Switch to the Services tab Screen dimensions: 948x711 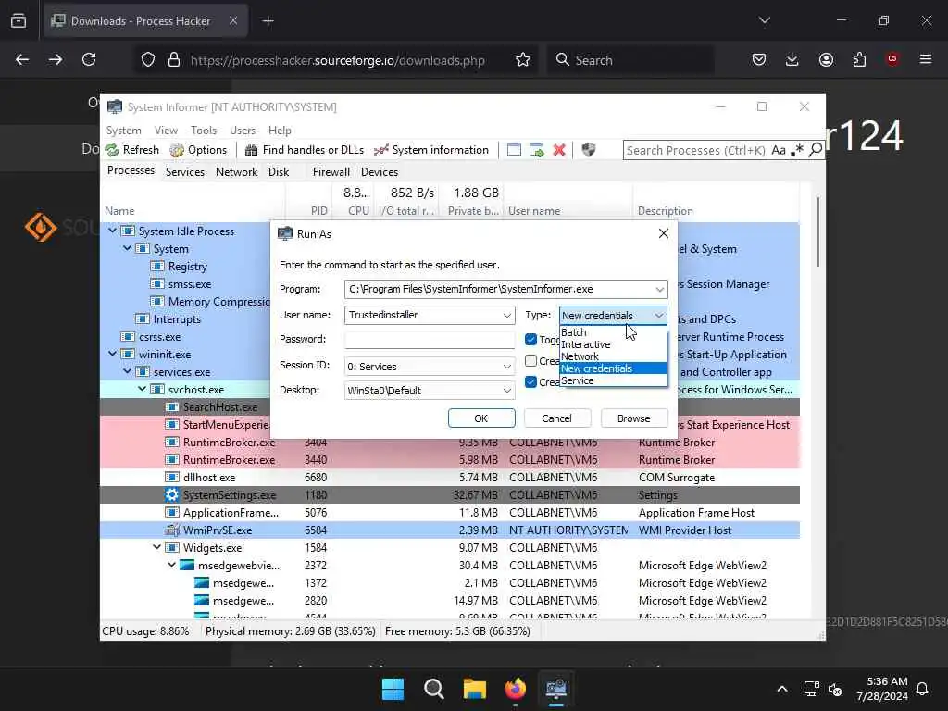tap(185, 171)
